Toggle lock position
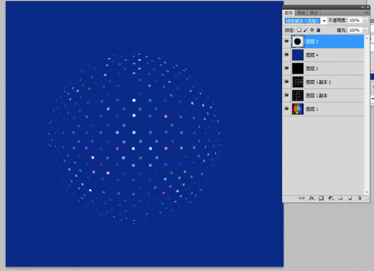 click(x=312, y=30)
